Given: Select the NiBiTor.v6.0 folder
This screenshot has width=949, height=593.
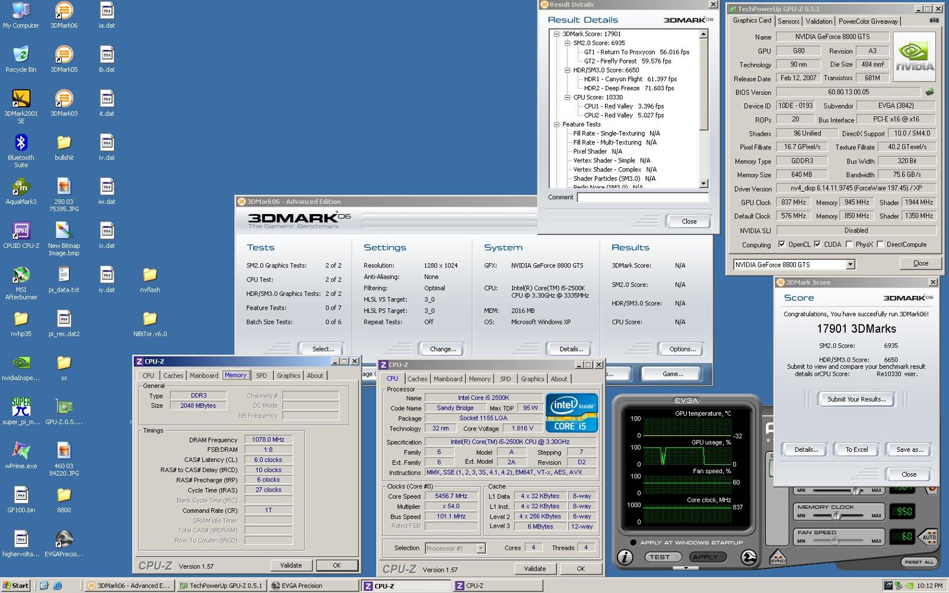Looking at the screenshot, I should coord(150,324).
